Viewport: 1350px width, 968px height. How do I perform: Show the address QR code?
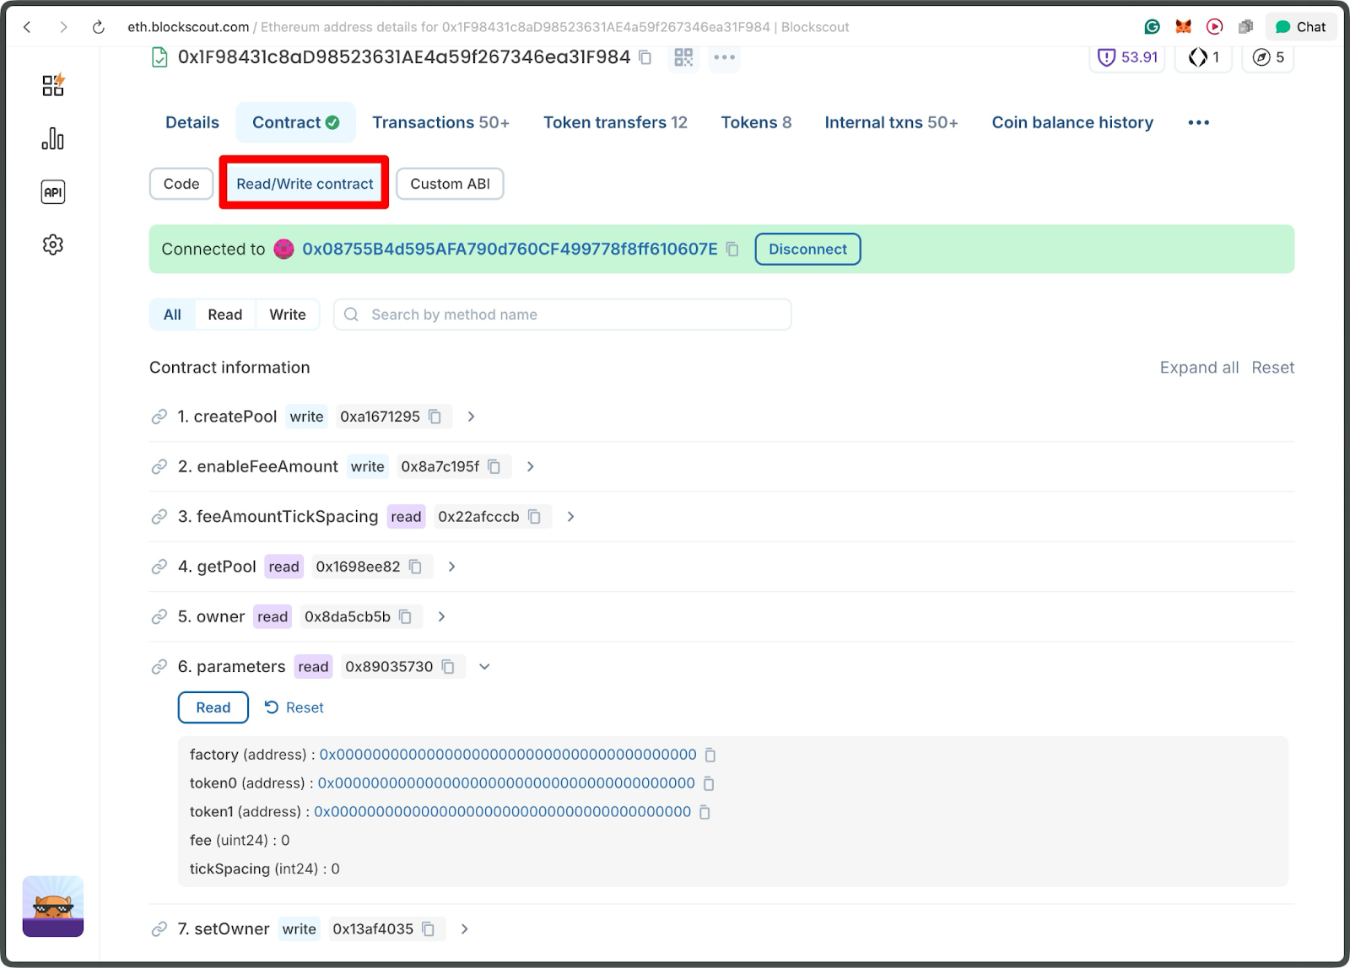pos(683,57)
